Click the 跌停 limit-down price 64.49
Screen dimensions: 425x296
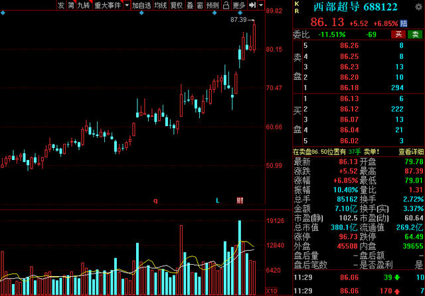[x=414, y=237]
